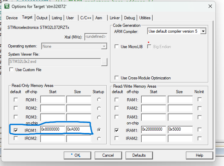Click the RAM2 Start field

154,108
